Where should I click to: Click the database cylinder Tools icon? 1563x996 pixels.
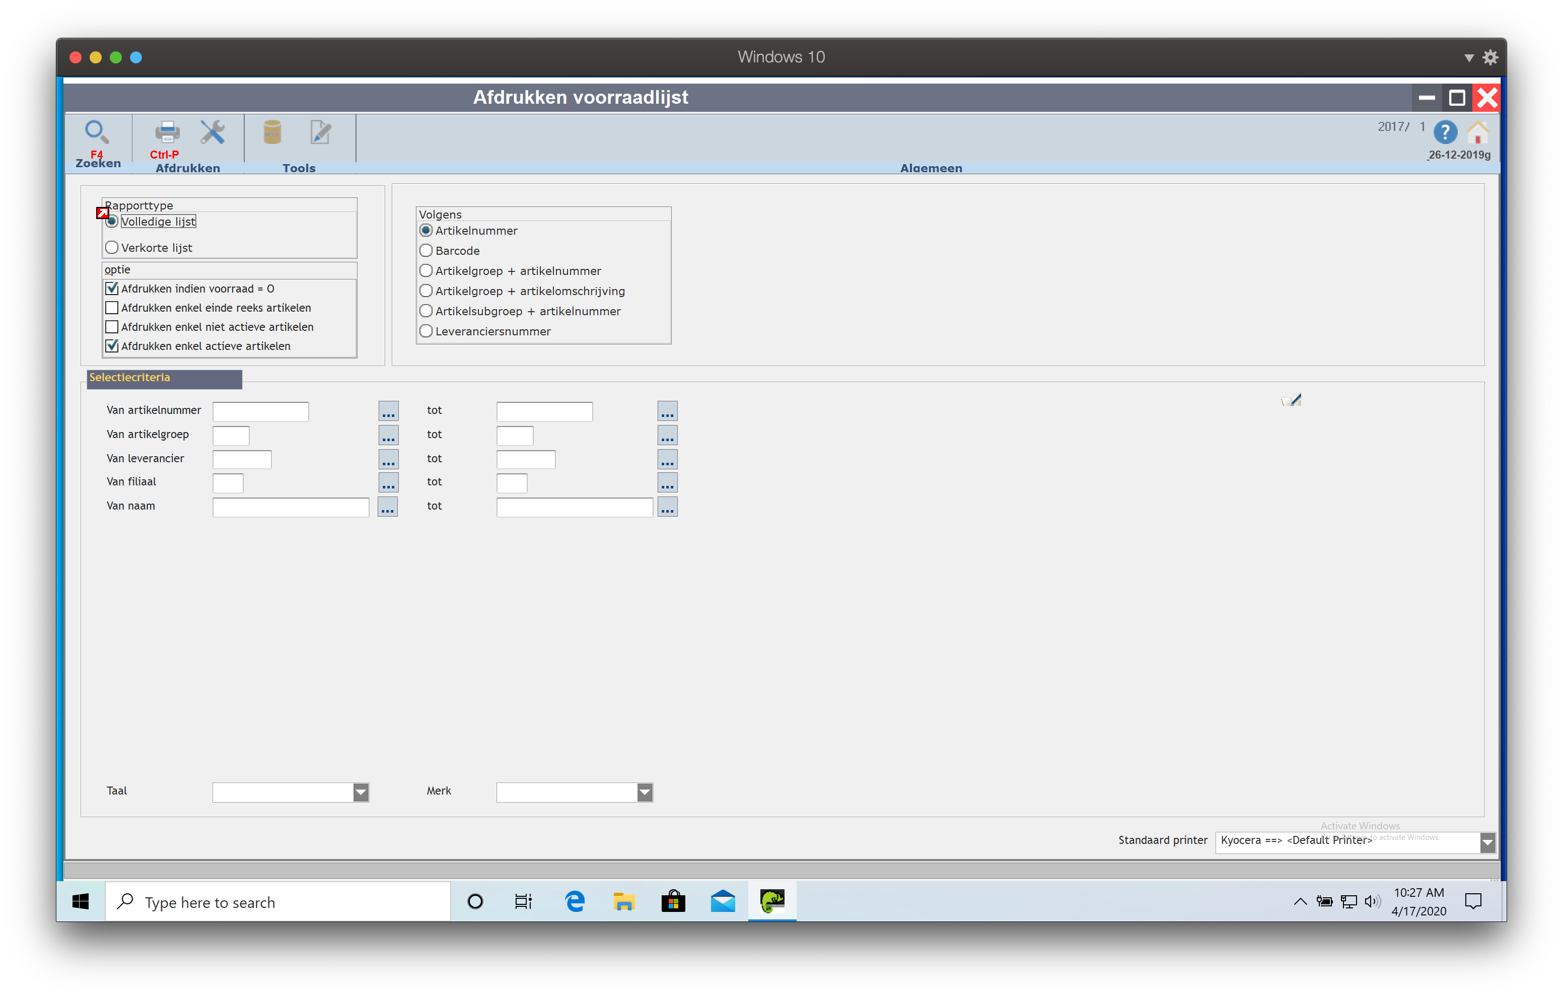pos(272,132)
